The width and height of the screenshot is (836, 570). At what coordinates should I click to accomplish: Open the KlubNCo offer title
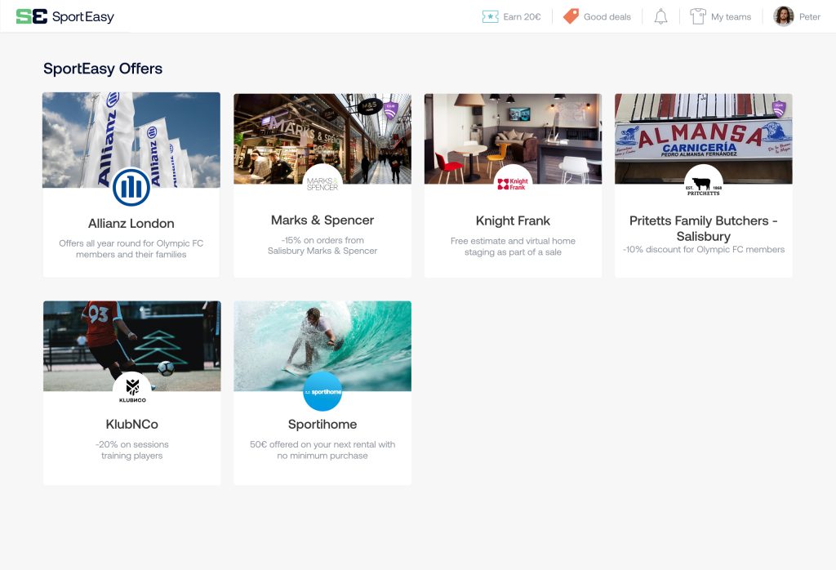[131, 425]
